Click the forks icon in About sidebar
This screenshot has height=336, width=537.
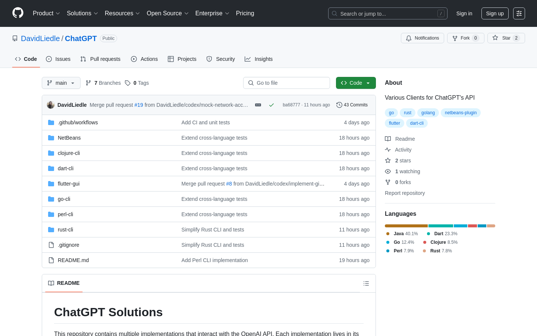click(x=388, y=182)
